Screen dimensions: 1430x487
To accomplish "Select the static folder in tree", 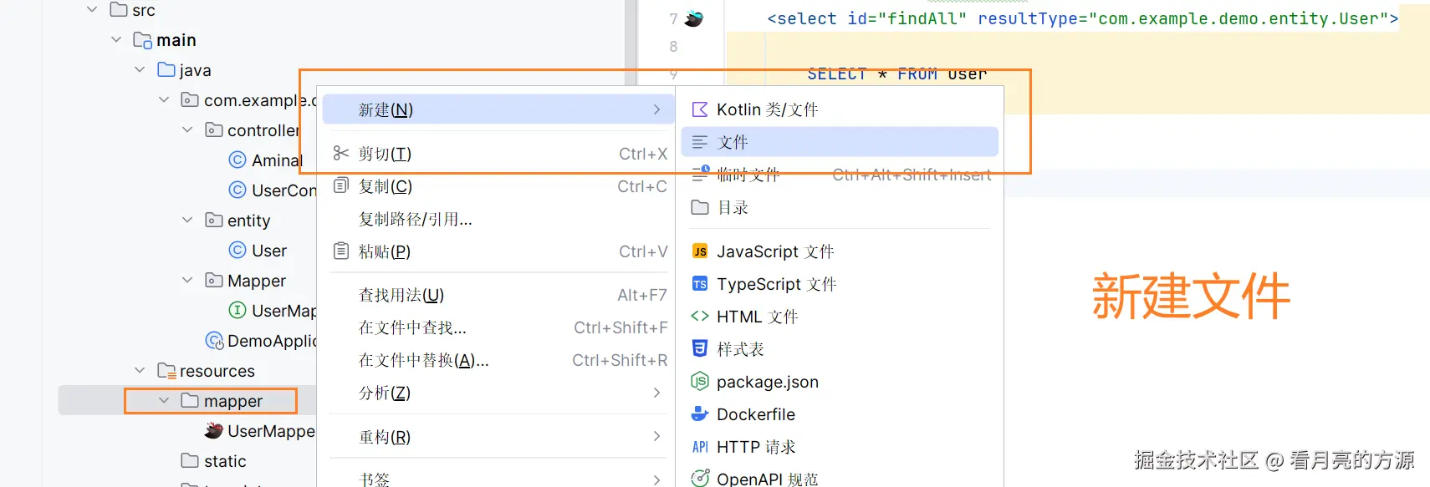I will pyautogui.click(x=225, y=461).
